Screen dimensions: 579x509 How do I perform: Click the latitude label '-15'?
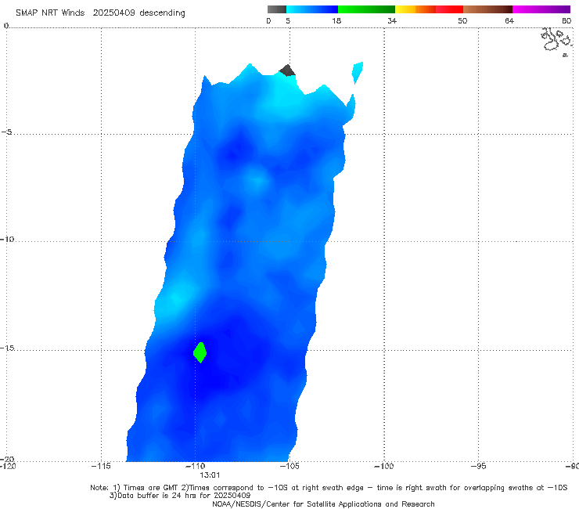click(x=6, y=348)
